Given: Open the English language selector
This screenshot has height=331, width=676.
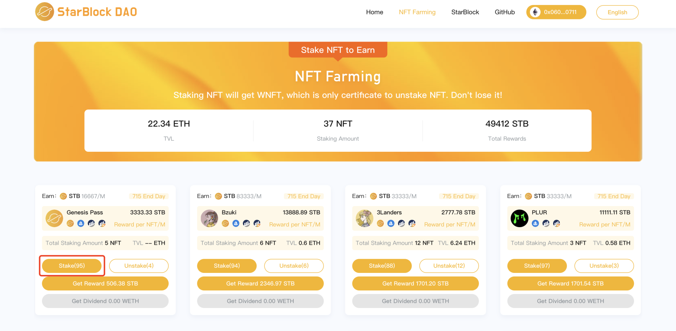Looking at the screenshot, I should point(617,12).
